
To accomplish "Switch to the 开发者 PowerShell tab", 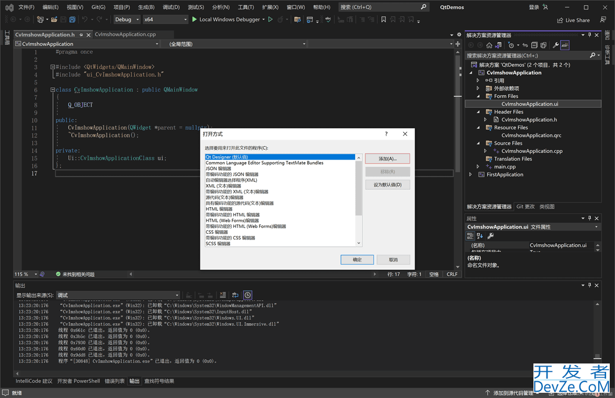I will tap(78, 381).
